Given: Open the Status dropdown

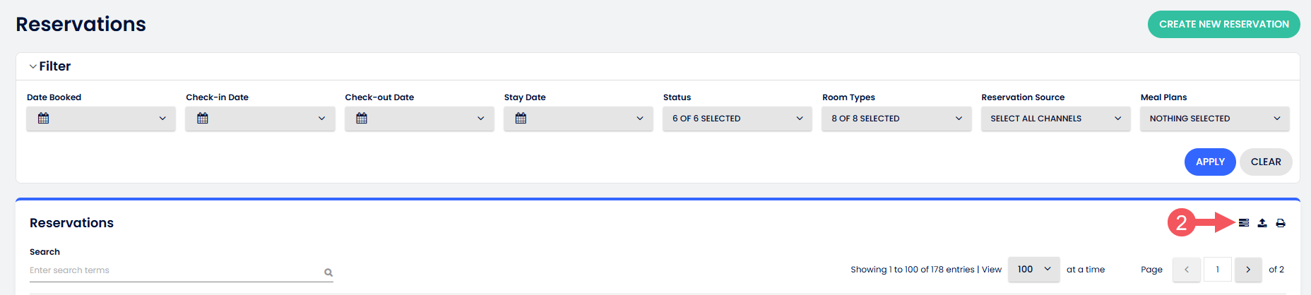Looking at the screenshot, I should tap(737, 119).
